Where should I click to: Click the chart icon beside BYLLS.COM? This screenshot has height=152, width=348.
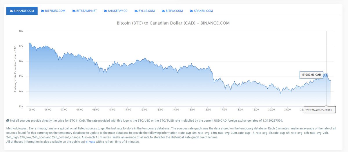136,11
